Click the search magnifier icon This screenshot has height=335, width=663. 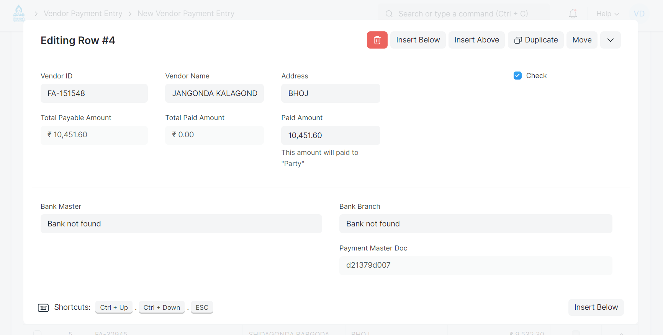tap(389, 14)
